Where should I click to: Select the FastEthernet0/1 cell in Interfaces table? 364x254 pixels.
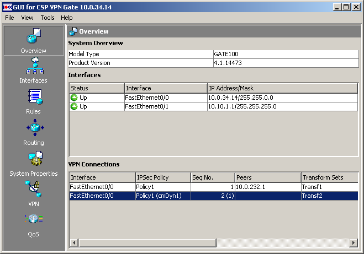tap(166, 106)
